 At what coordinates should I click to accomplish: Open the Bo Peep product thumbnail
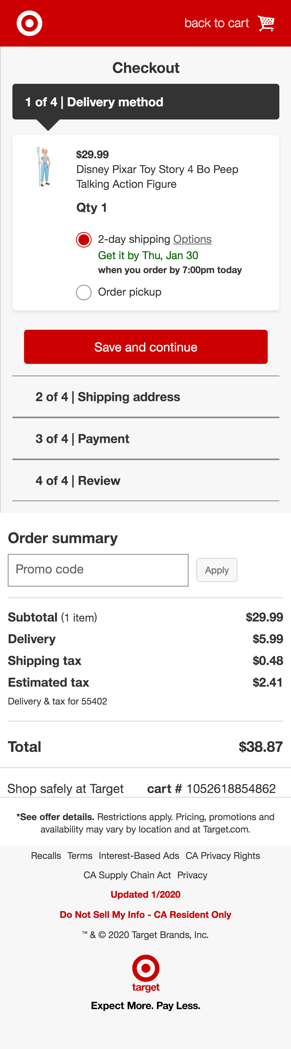click(44, 167)
